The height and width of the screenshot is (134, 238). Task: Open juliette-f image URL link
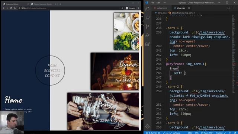click(x=199, y=96)
